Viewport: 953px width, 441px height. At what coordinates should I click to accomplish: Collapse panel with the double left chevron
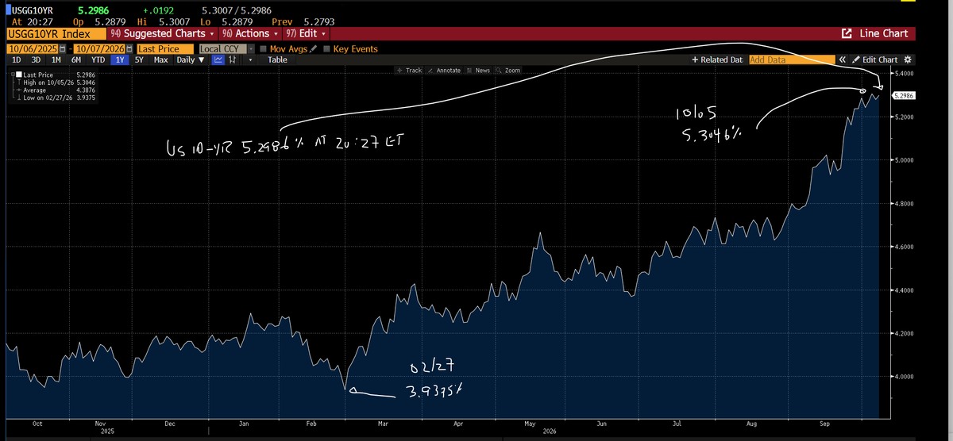pos(842,59)
